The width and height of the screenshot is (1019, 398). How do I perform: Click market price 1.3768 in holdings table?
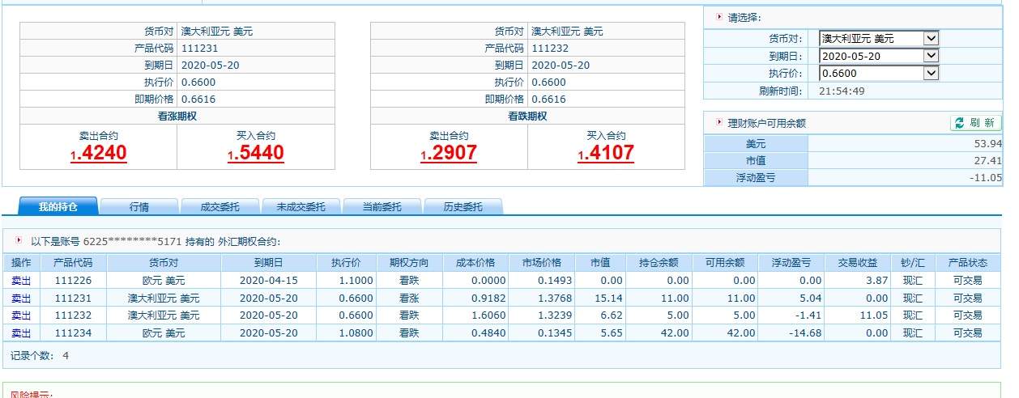point(555,298)
